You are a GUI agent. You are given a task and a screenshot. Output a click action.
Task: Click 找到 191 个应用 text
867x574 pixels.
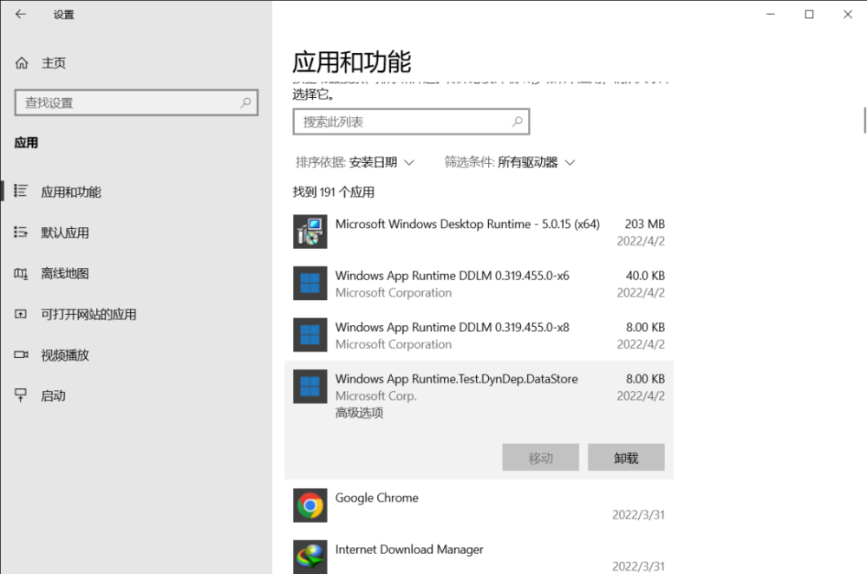334,192
